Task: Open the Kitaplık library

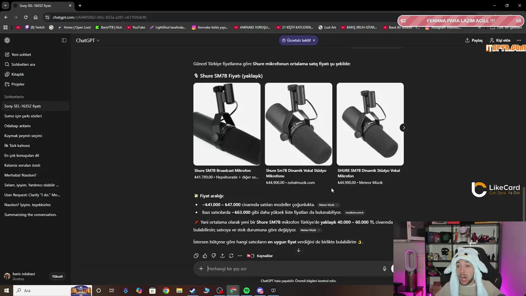Action: coord(18,74)
